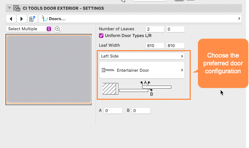Click the Leaf Width label
Screen dimensions: 249x148
point(109,45)
